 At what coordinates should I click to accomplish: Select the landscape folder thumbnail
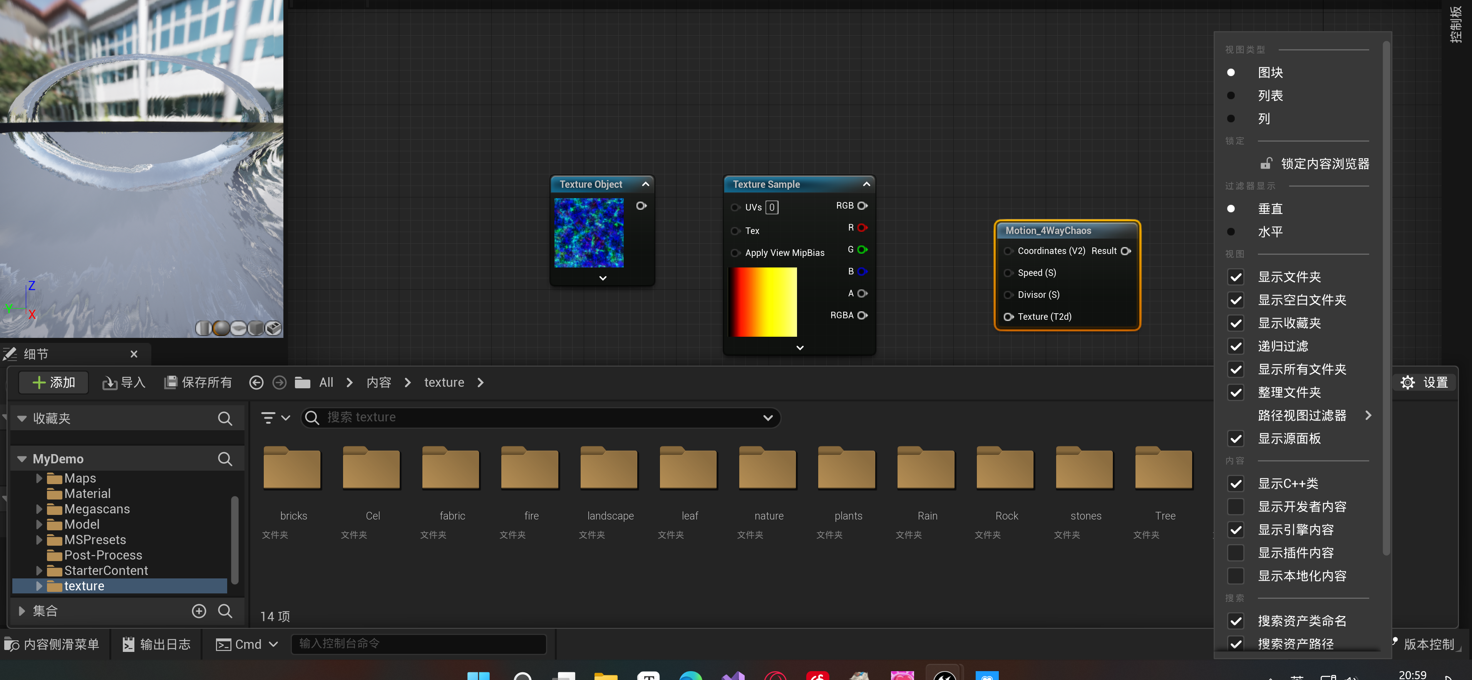click(x=609, y=468)
